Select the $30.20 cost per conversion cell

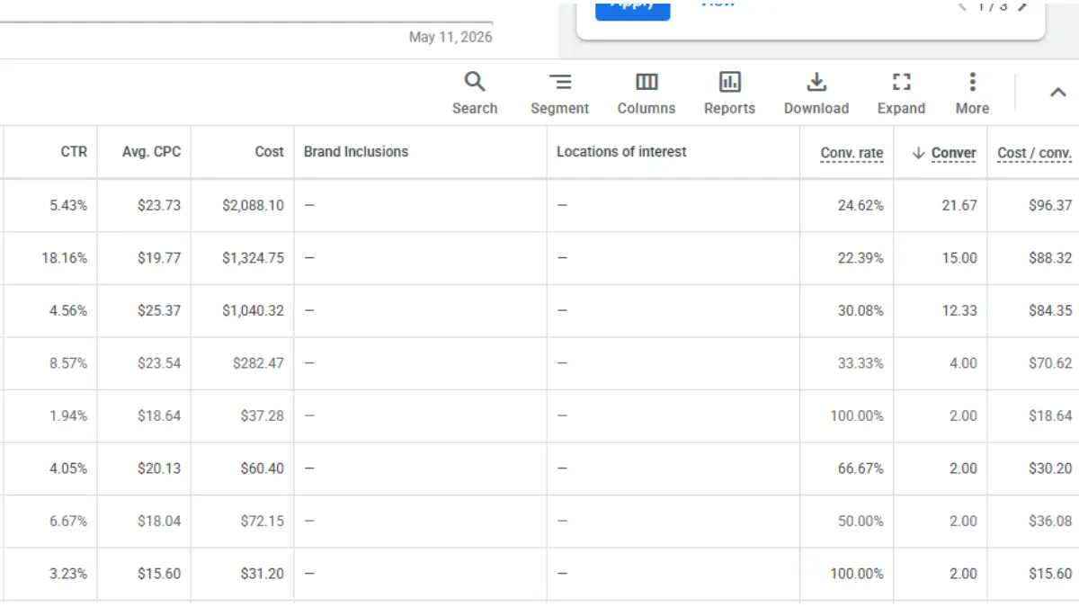1050,469
